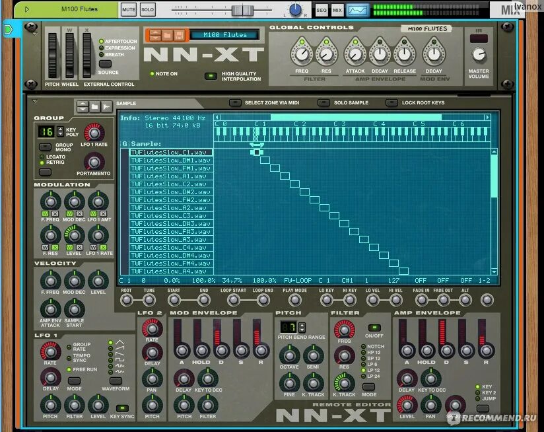Click the Mod Envelope Delay knob
Image resolution: width=544 pixels, height=432 pixels.
point(184,378)
